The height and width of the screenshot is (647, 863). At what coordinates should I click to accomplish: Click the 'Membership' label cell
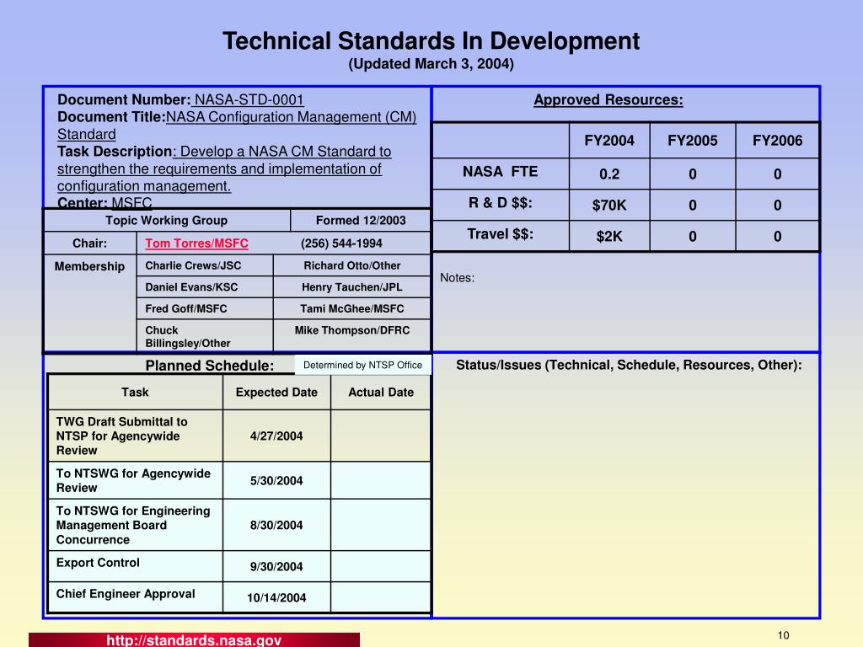(x=89, y=266)
